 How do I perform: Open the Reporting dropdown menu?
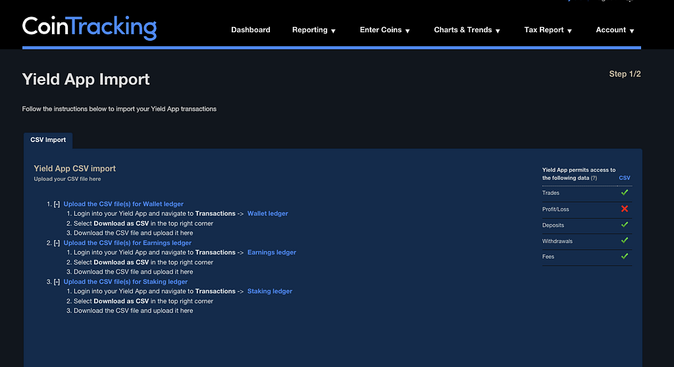[x=314, y=30]
